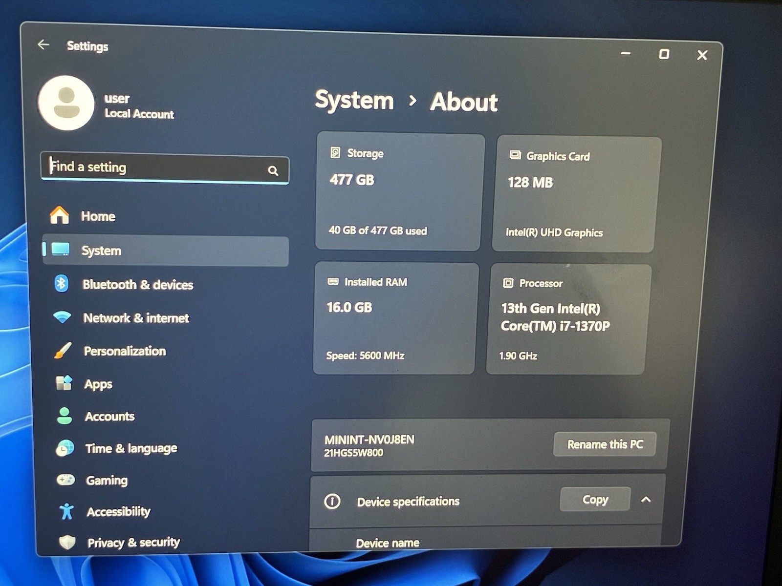Open the Installed RAM 16.0 GB card
Image resolution: width=782 pixels, height=586 pixels.
tap(395, 318)
